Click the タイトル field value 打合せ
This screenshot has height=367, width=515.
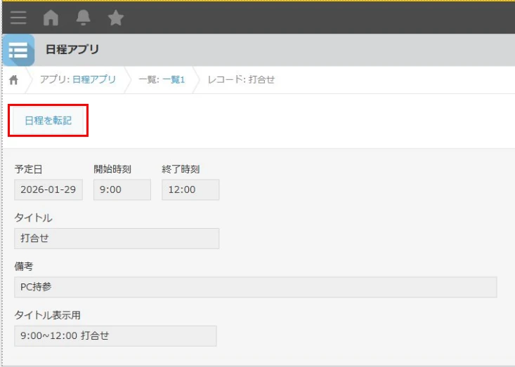point(117,239)
